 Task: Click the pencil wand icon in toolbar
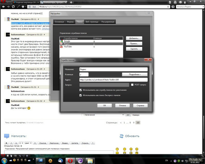pos(18,7)
